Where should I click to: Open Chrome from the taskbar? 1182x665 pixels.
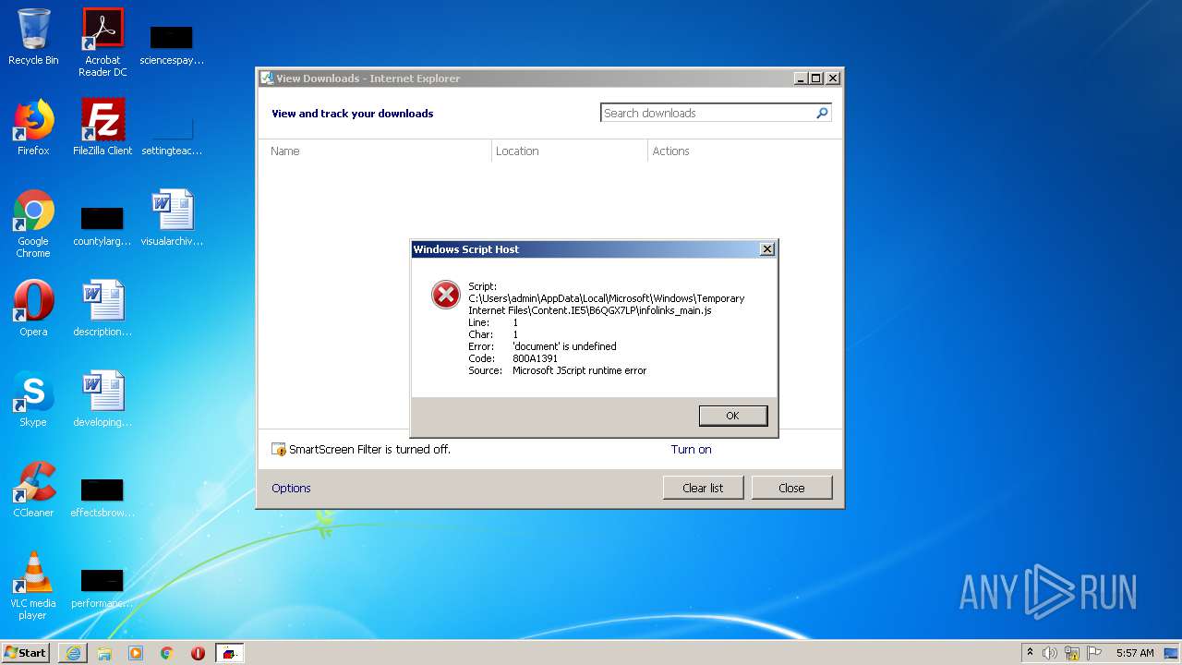[167, 653]
